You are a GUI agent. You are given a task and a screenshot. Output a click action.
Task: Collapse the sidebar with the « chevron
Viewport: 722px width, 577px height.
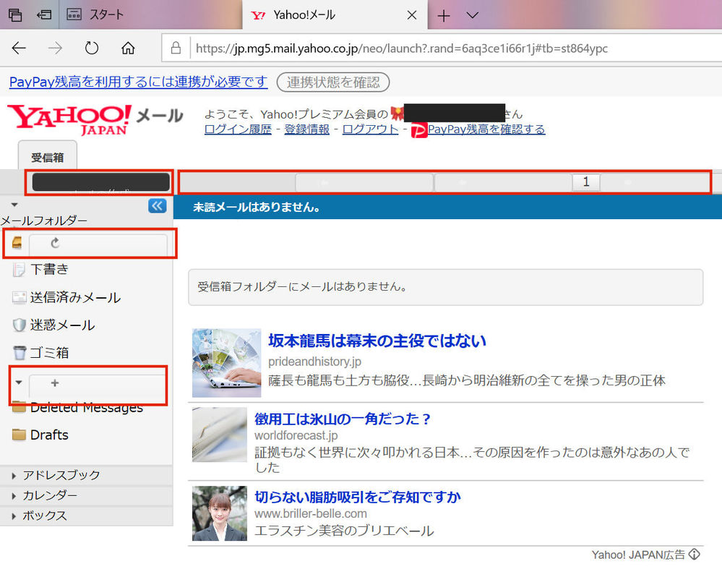pyautogui.click(x=157, y=206)
